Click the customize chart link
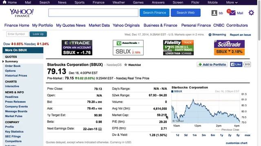The image size is (261, 146). (x=237, y=143)
